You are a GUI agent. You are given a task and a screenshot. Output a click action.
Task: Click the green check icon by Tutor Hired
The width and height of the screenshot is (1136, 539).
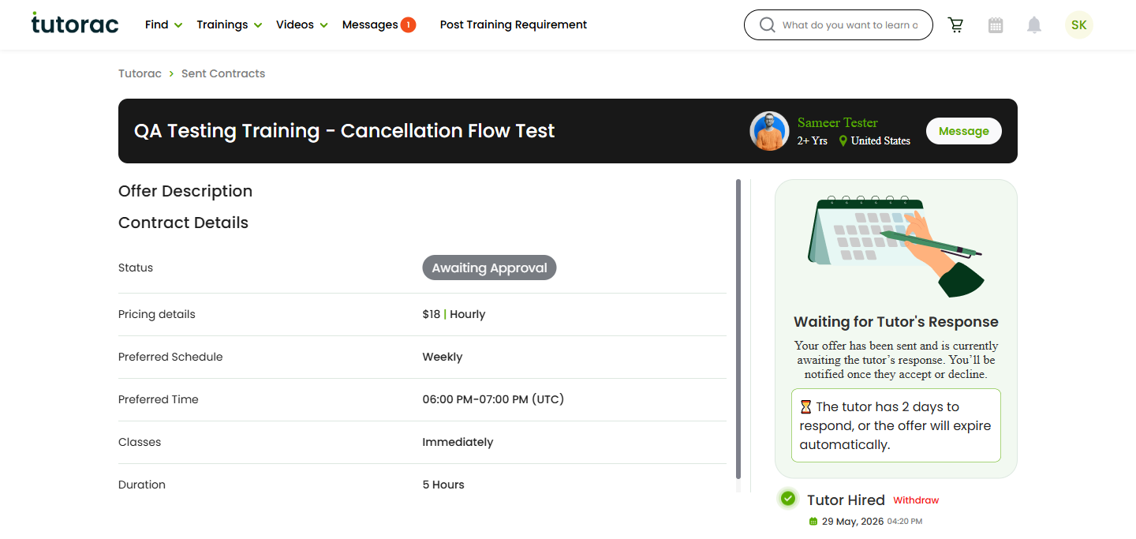[x=787, y=498]
